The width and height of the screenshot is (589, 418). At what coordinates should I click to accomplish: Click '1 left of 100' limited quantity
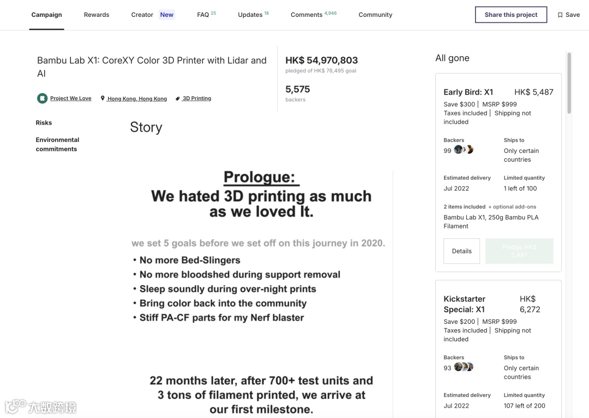point(520,188)
